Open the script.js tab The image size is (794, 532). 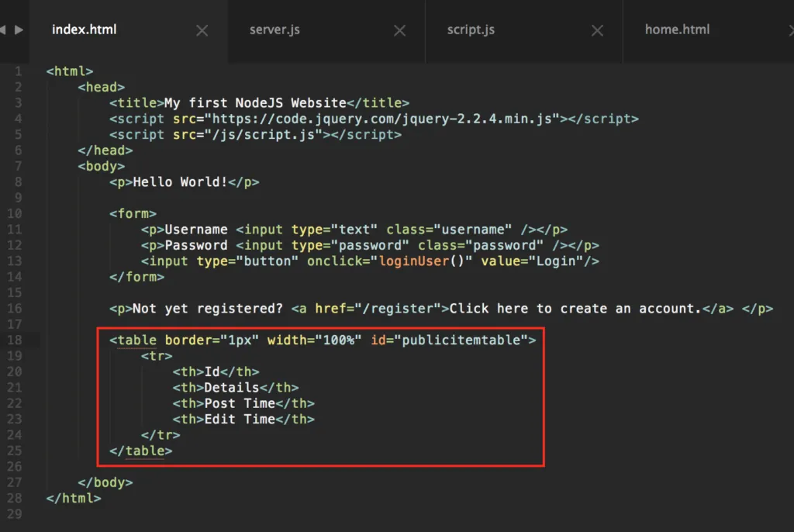[471, 30]
